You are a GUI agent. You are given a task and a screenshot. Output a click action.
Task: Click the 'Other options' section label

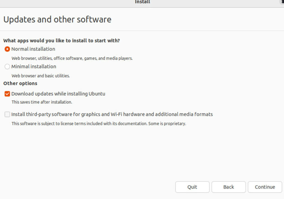coord(20,83)
